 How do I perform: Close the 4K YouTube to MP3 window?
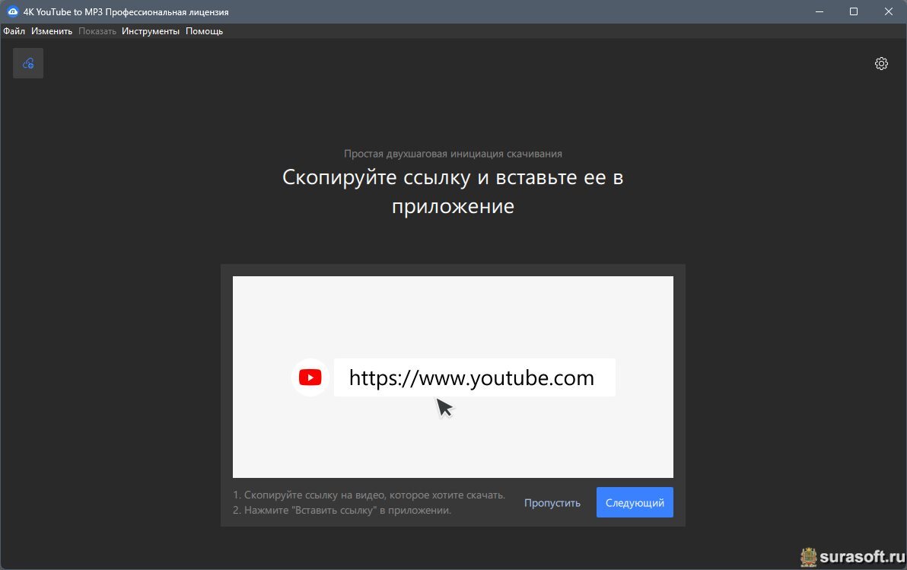coord(889,11)
